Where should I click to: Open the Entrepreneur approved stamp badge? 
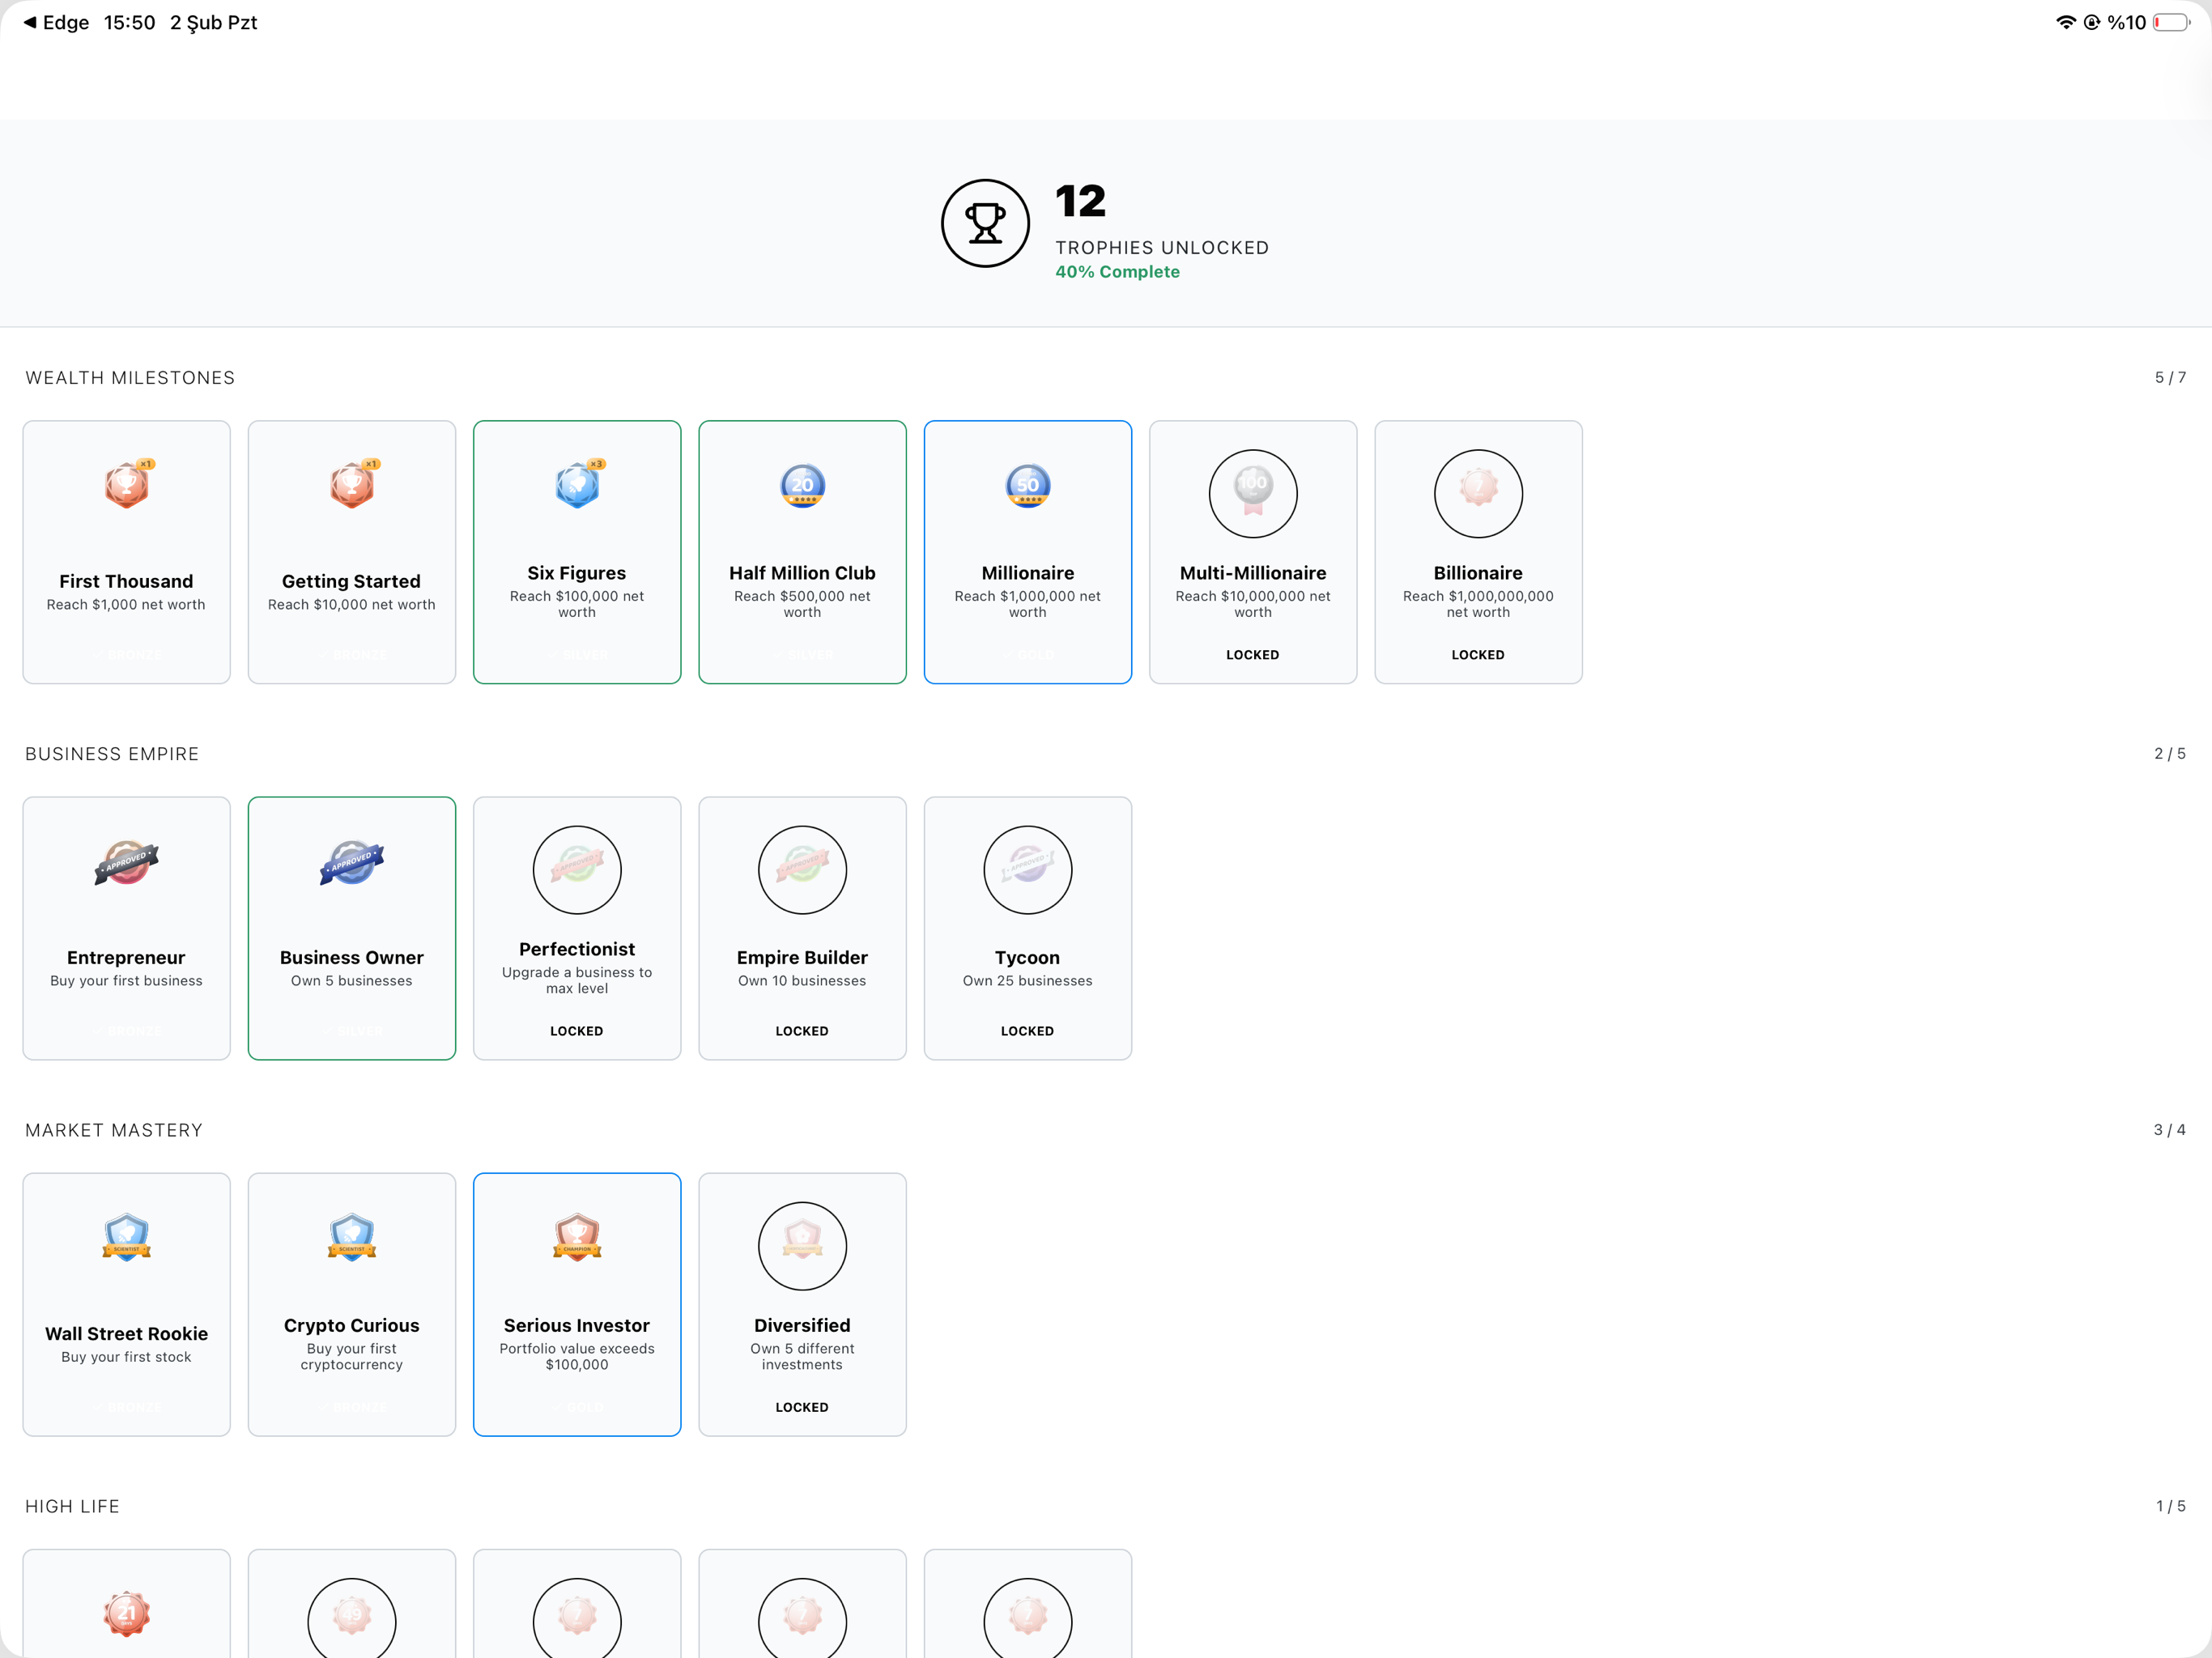tap(127, 862)
